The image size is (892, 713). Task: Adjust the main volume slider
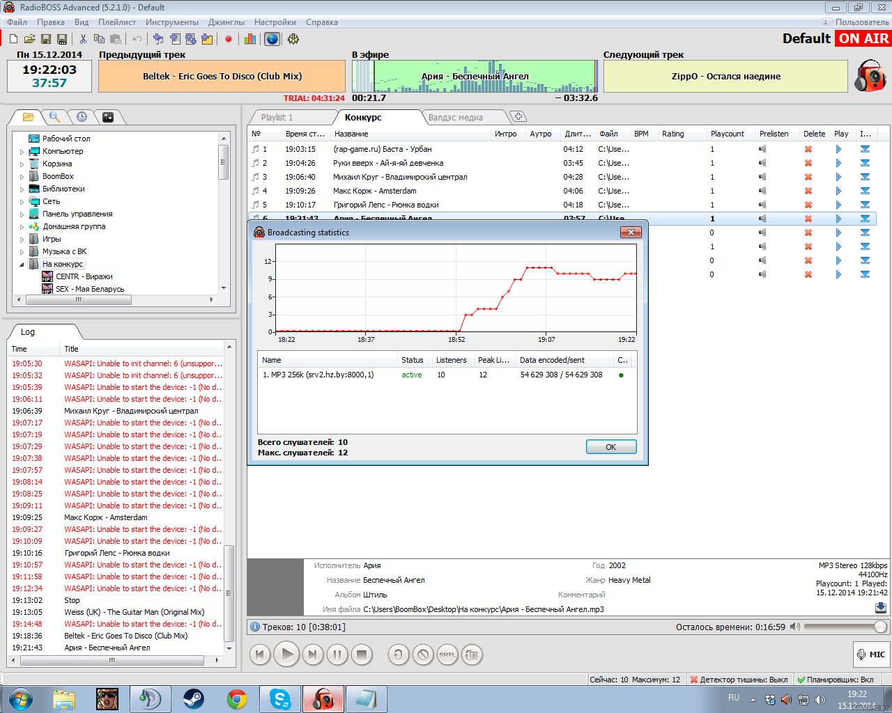pos(846,627)
